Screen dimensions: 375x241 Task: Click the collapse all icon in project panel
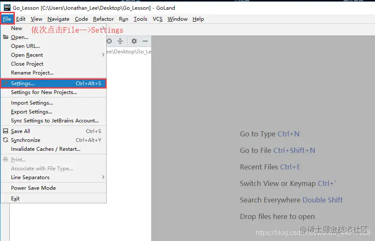tap(120, 41)
